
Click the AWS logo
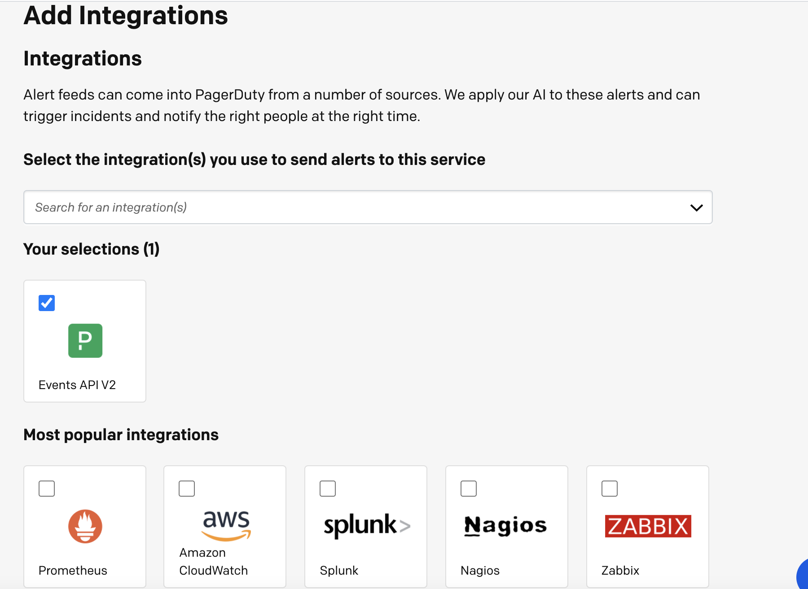tap(226, 525)
